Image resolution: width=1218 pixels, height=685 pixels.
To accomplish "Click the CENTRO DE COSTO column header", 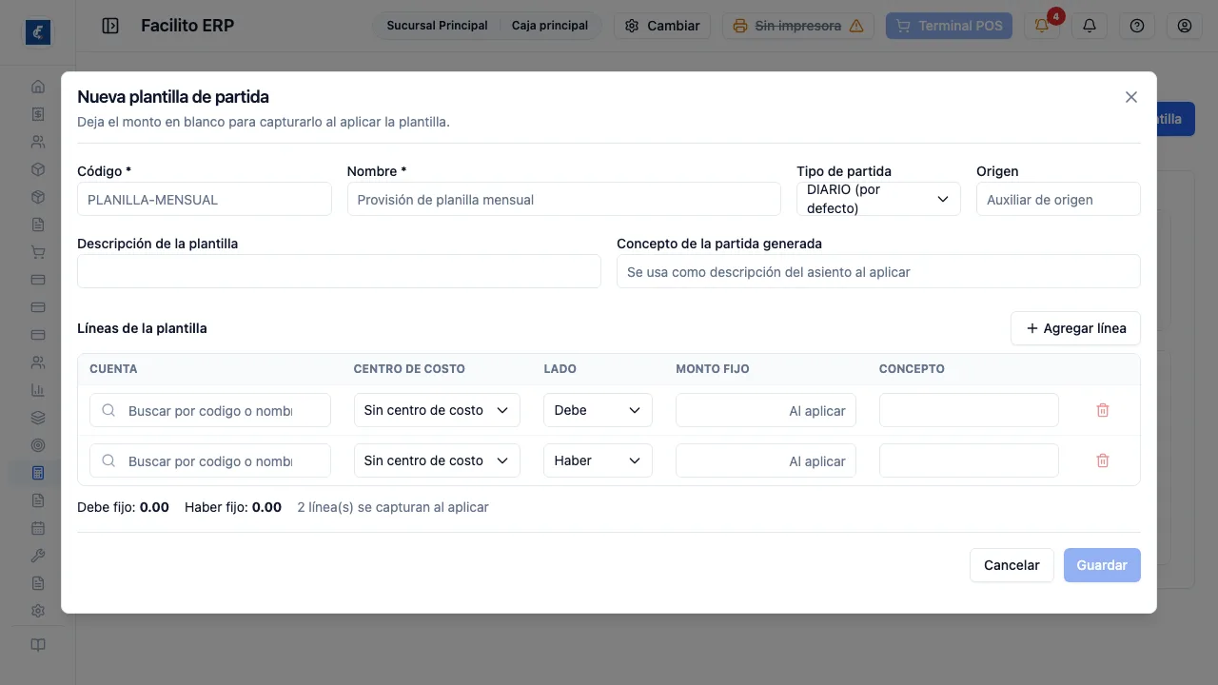I will 409,369.
